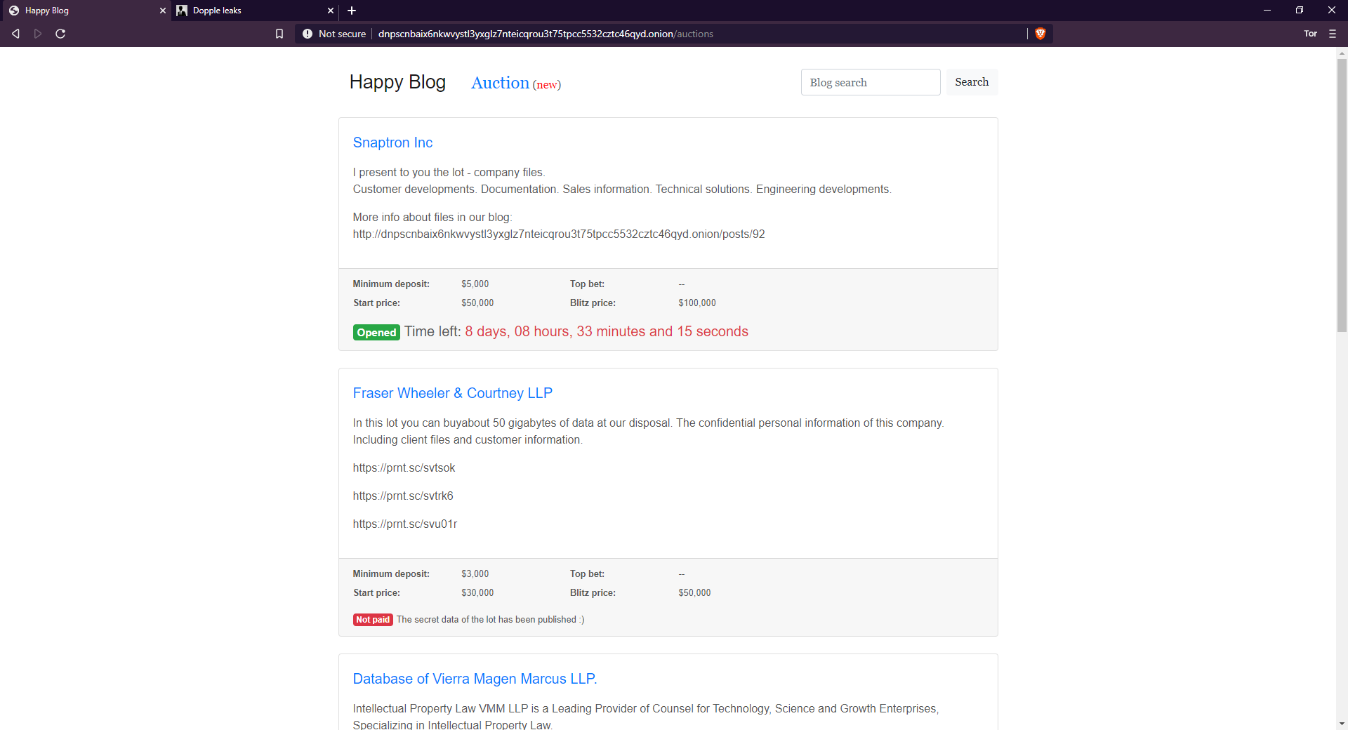The height and width of the screenshot is (730, 1348).
Task: Click the prnt.sc/svu01r URL text
Action: coord(405,524)
